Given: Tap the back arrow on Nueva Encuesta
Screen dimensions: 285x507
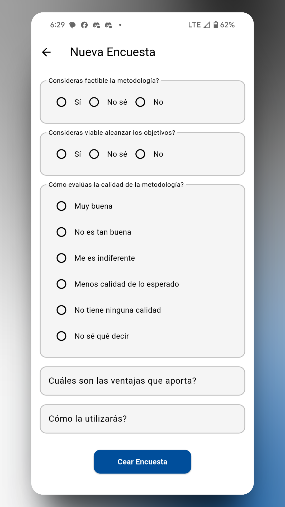Looking at the screenshot, I should pos(46,52).
